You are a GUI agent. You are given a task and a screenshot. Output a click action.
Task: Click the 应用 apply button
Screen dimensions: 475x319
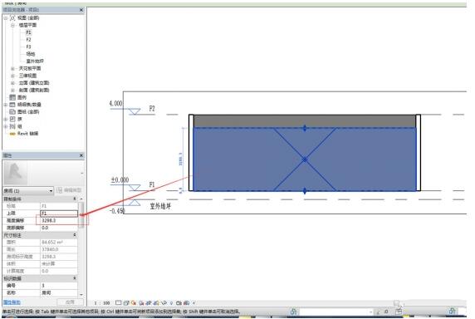(x=70, y=302)
